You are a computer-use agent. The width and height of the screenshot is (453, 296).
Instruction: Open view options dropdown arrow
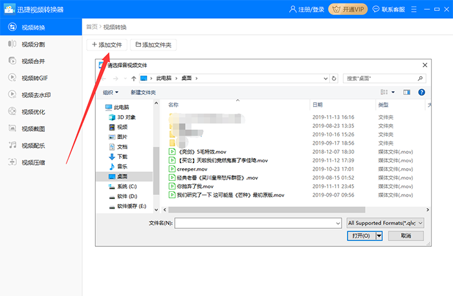(393, 92)
